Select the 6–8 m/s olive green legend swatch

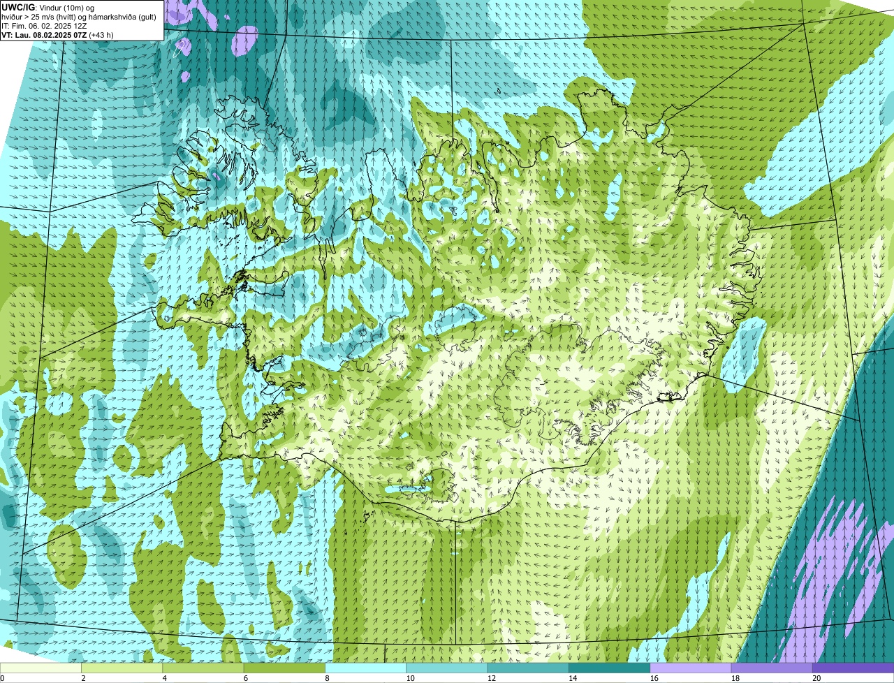click(x=285, y=668)
